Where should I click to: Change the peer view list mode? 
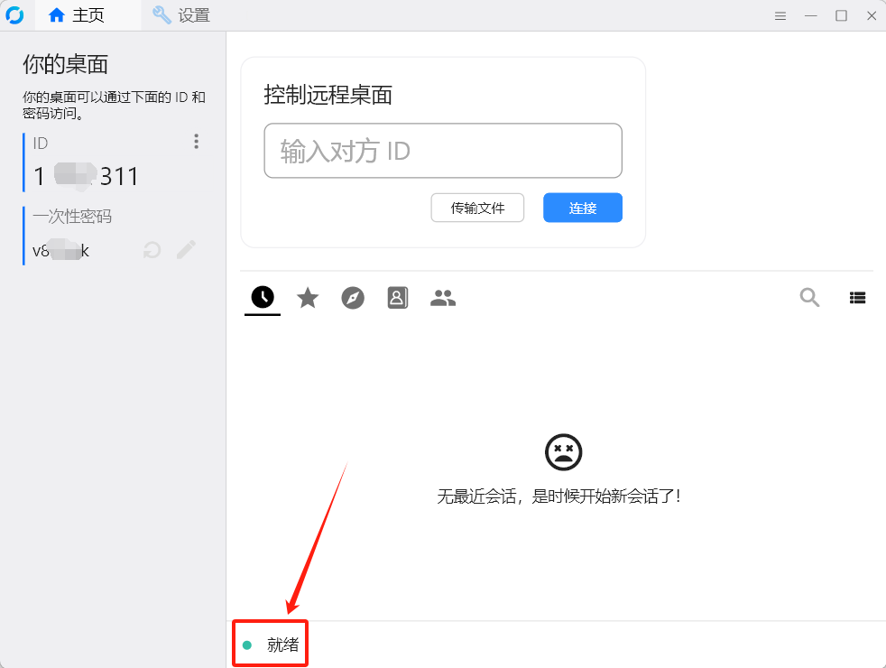click(858, 298)
